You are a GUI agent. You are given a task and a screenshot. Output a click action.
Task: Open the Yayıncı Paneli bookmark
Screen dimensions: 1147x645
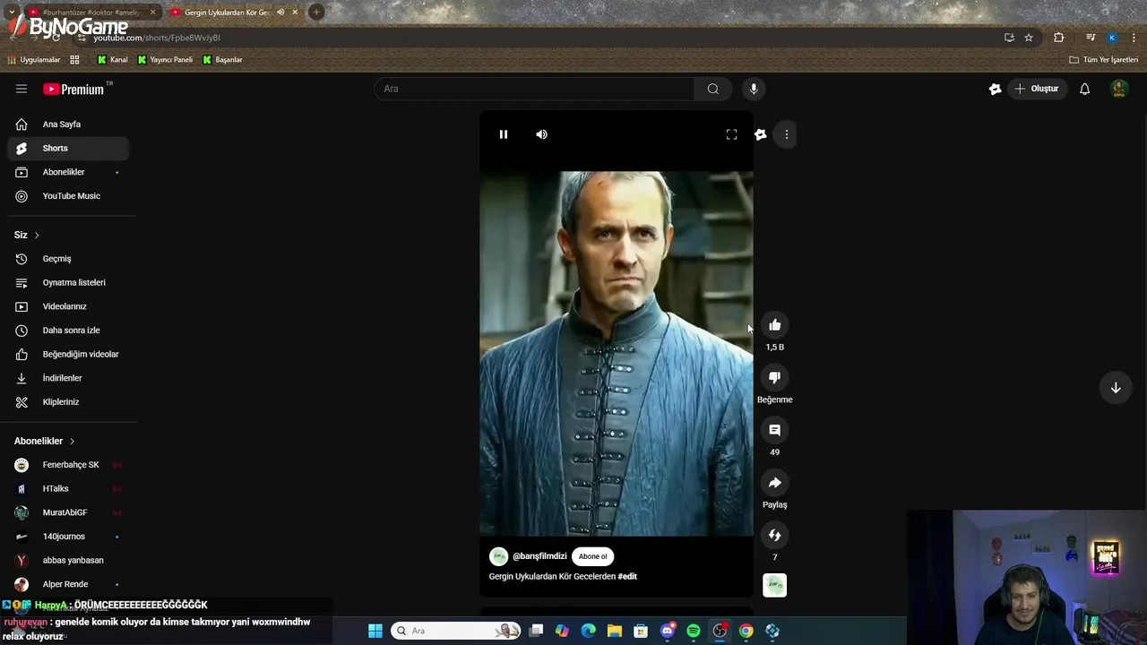(165, 60)
